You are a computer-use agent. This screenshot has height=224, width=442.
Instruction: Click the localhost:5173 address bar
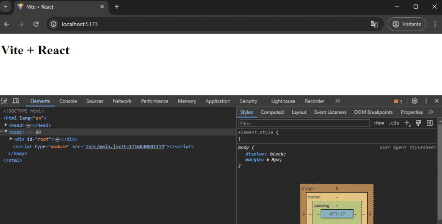[215, 24]
